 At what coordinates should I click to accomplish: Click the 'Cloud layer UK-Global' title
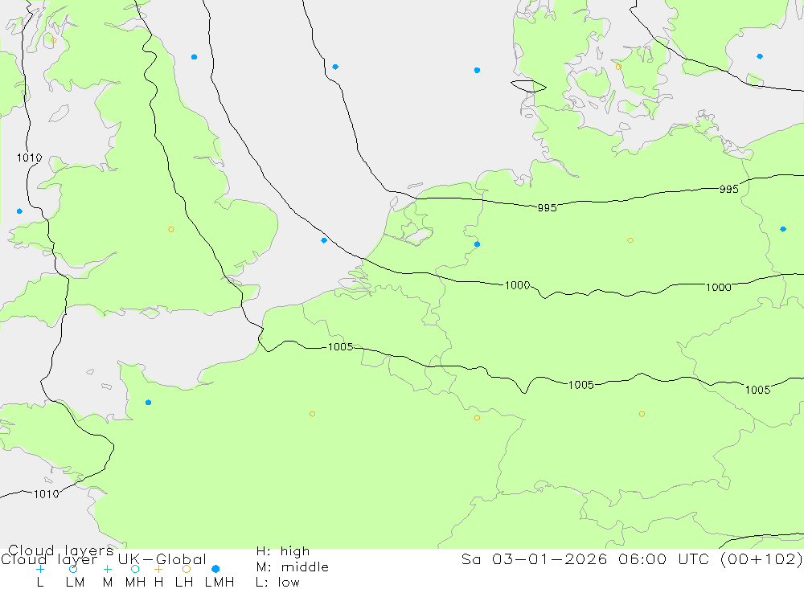104,559
